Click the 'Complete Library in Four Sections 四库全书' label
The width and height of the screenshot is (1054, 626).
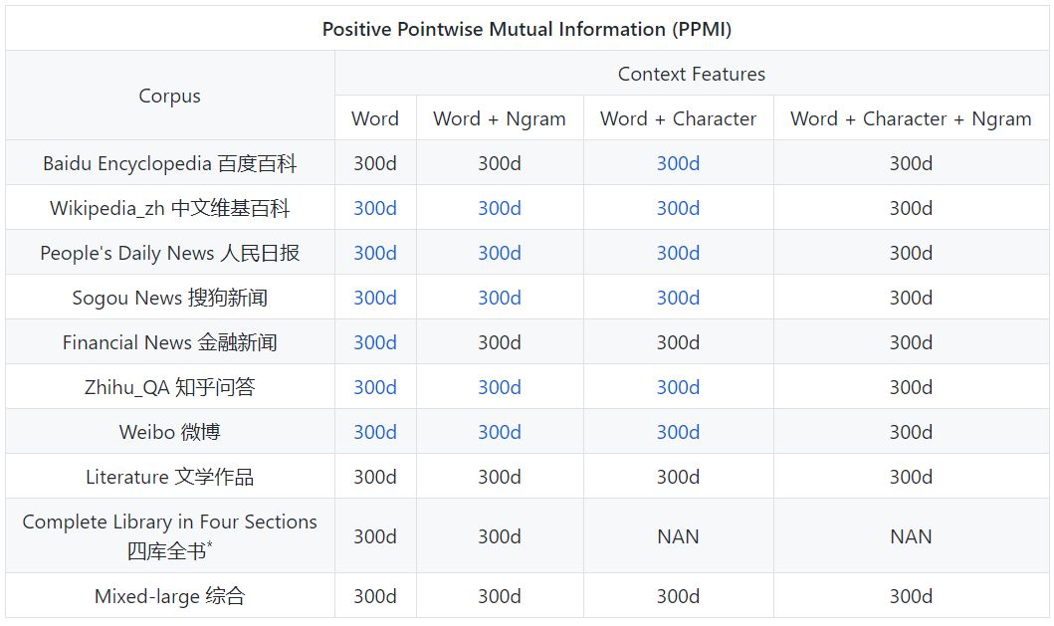(x=169, y=536)
